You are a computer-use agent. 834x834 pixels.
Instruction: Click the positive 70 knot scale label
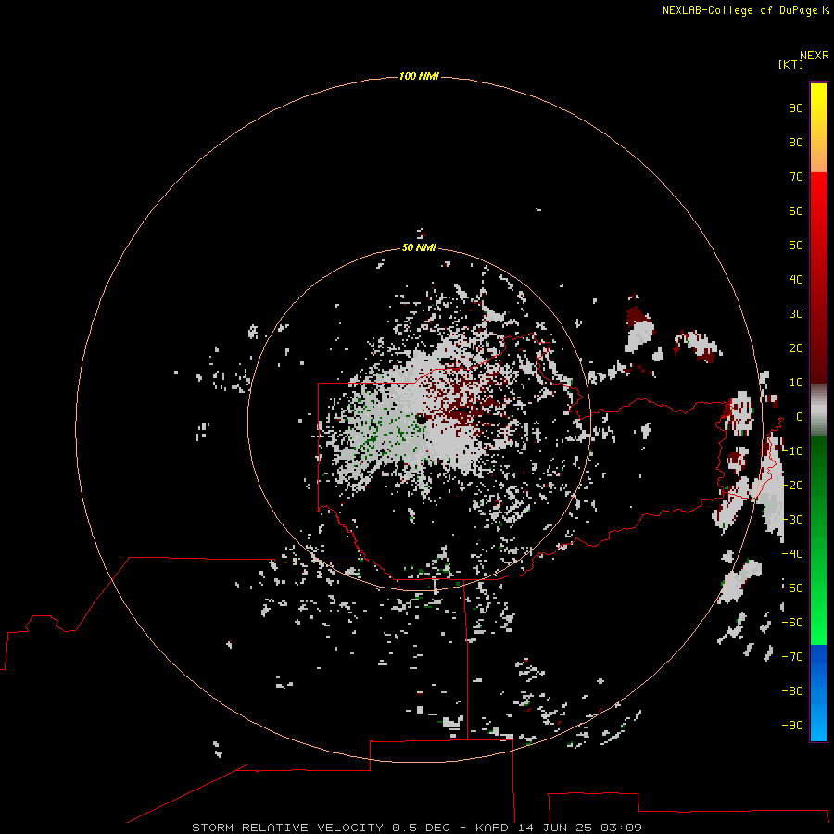click(796, 177)
